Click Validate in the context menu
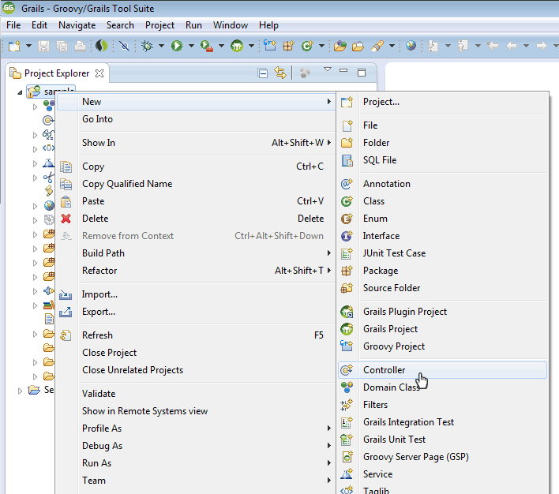 196,394
